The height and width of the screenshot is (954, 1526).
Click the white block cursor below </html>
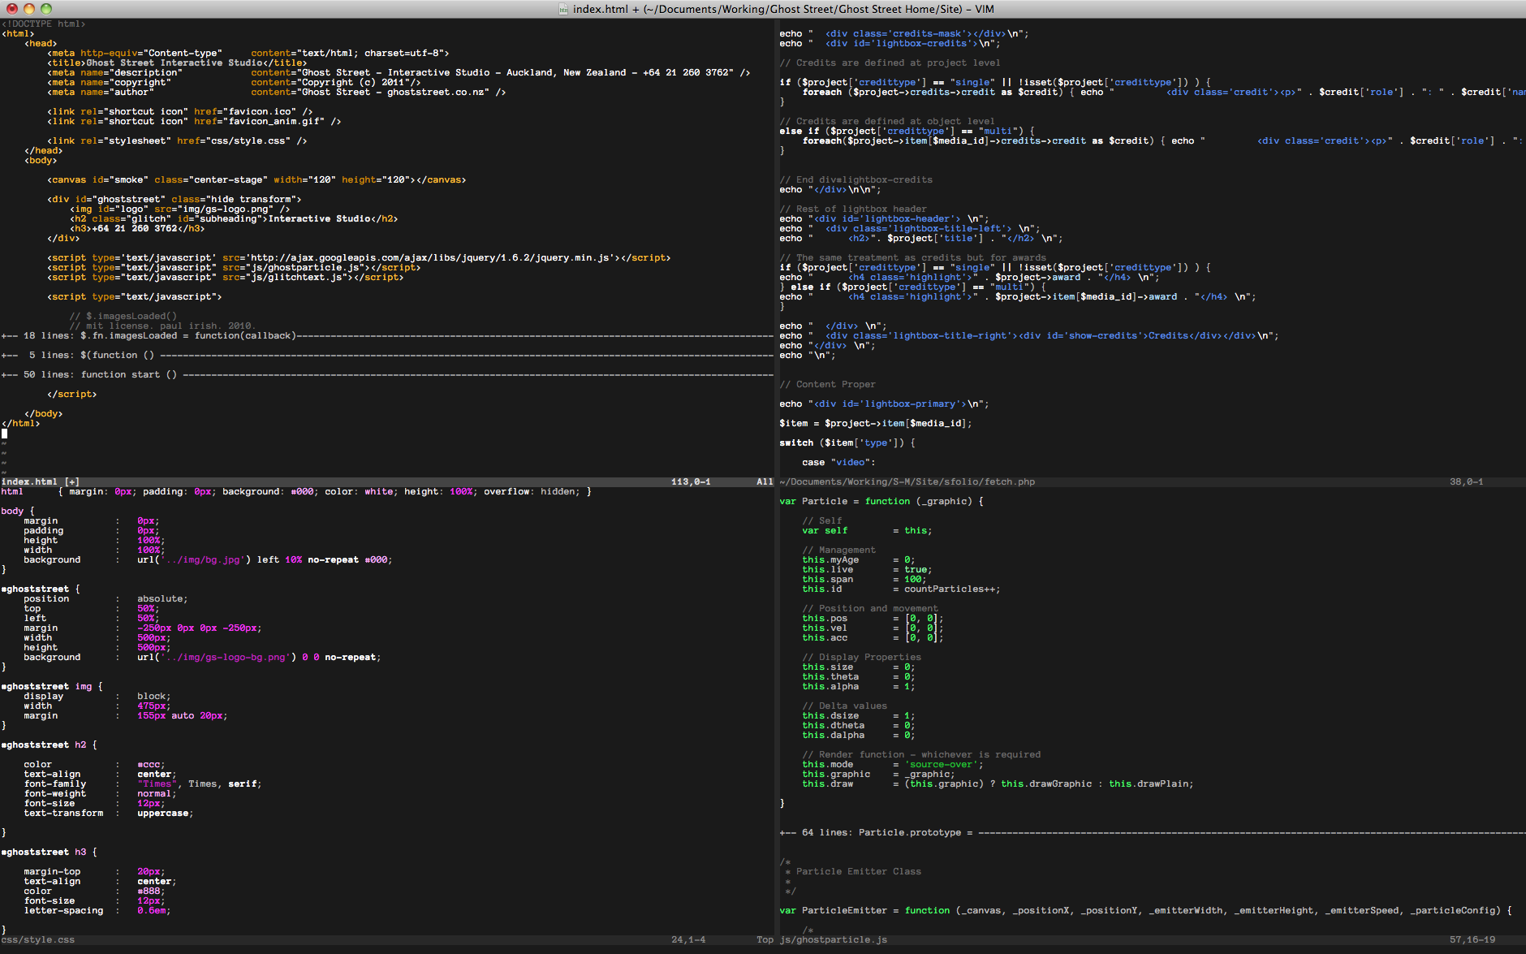[x=4, y=433]
